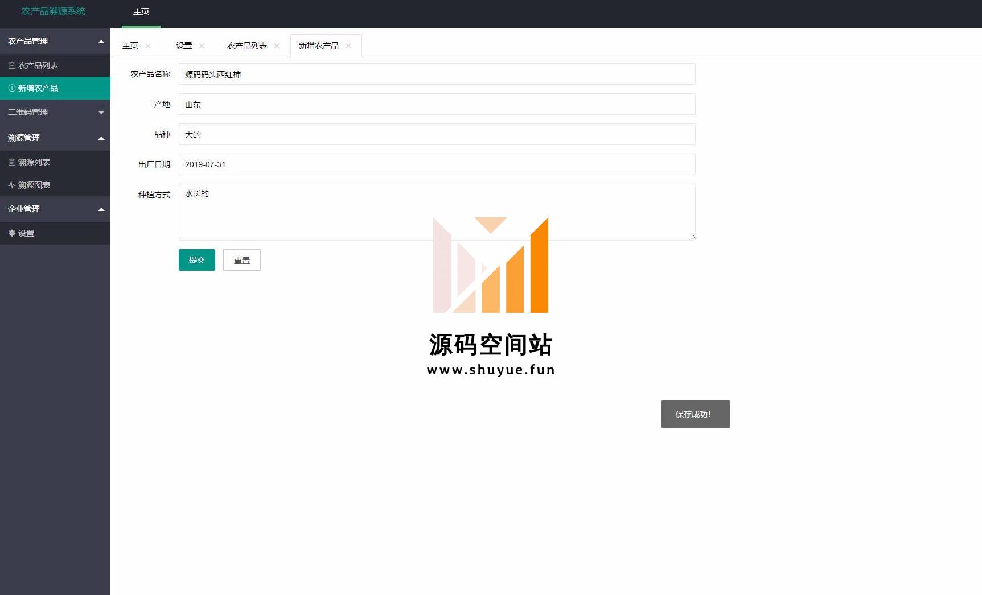
Task: Click the gear icon beside 设置 in sidebar
Action: tap(12, 233)
